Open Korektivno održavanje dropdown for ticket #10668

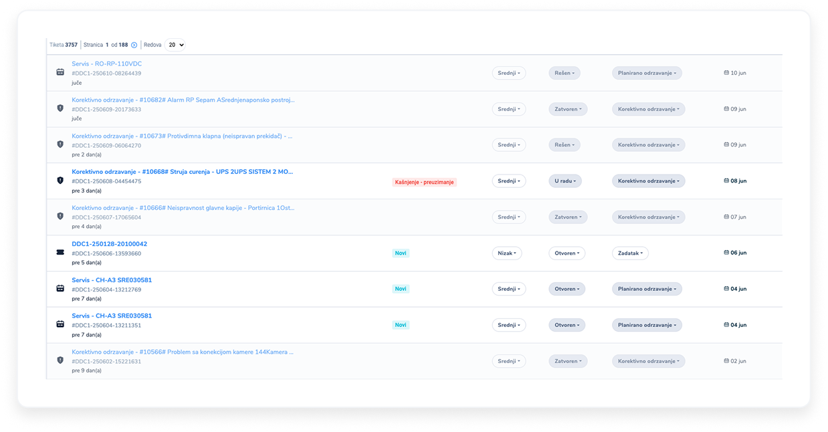coord(648,181)
